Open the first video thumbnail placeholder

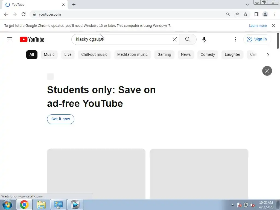click(96, 174)
